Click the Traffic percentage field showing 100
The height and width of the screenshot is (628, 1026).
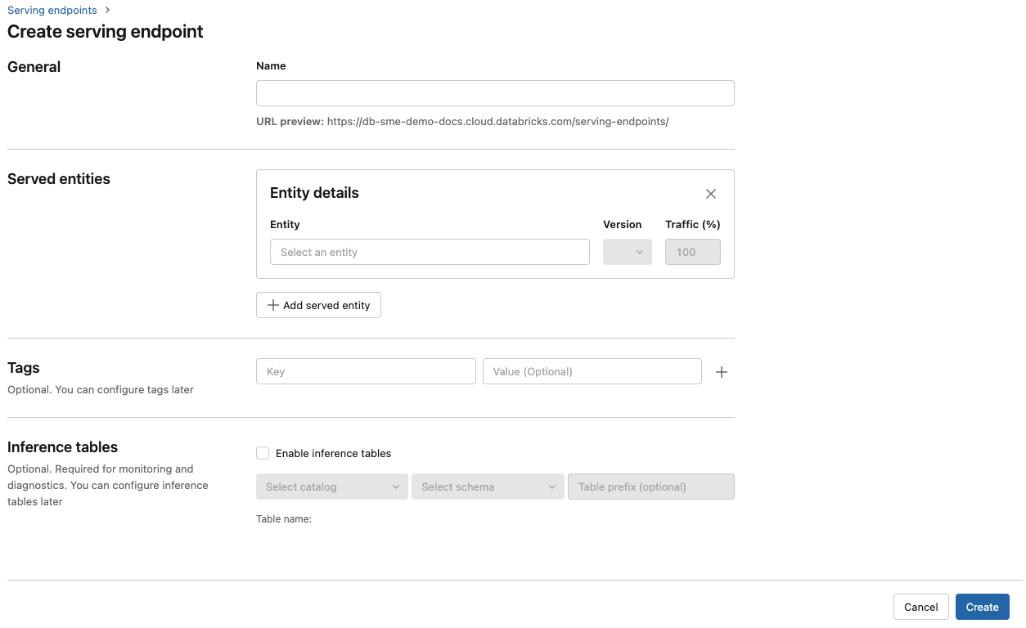pos(692,252)
